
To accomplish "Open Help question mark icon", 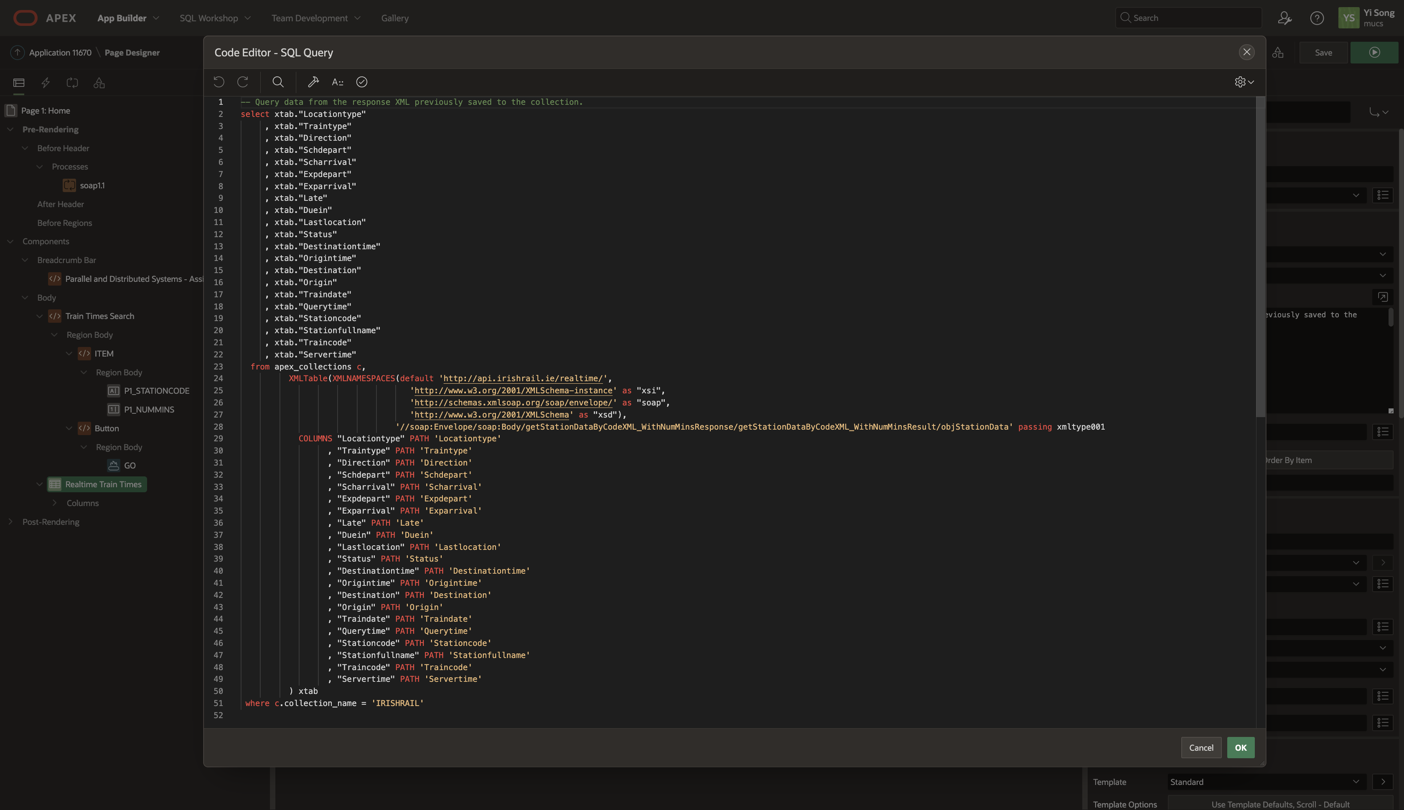I will click(x=1317, y=18).
